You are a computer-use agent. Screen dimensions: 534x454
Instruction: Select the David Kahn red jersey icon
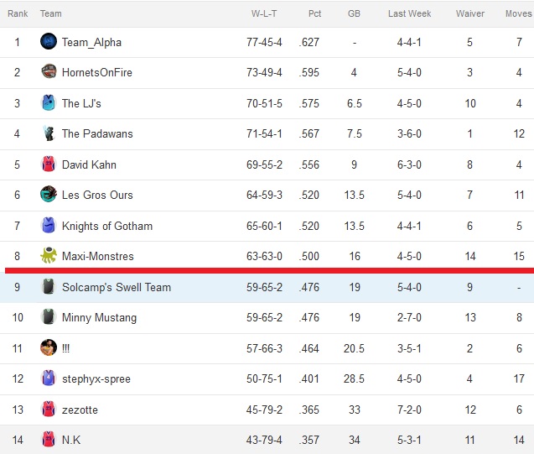click(x=49, y=164)
